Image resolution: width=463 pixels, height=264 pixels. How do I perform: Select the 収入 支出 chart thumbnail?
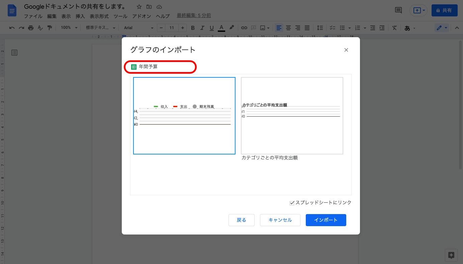pyautogui.click(x=184, y=116)
